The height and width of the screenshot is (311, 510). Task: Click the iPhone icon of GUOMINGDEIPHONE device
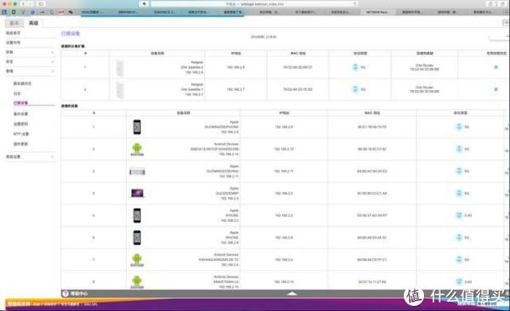pyautogui.click(x=137, y=127)
